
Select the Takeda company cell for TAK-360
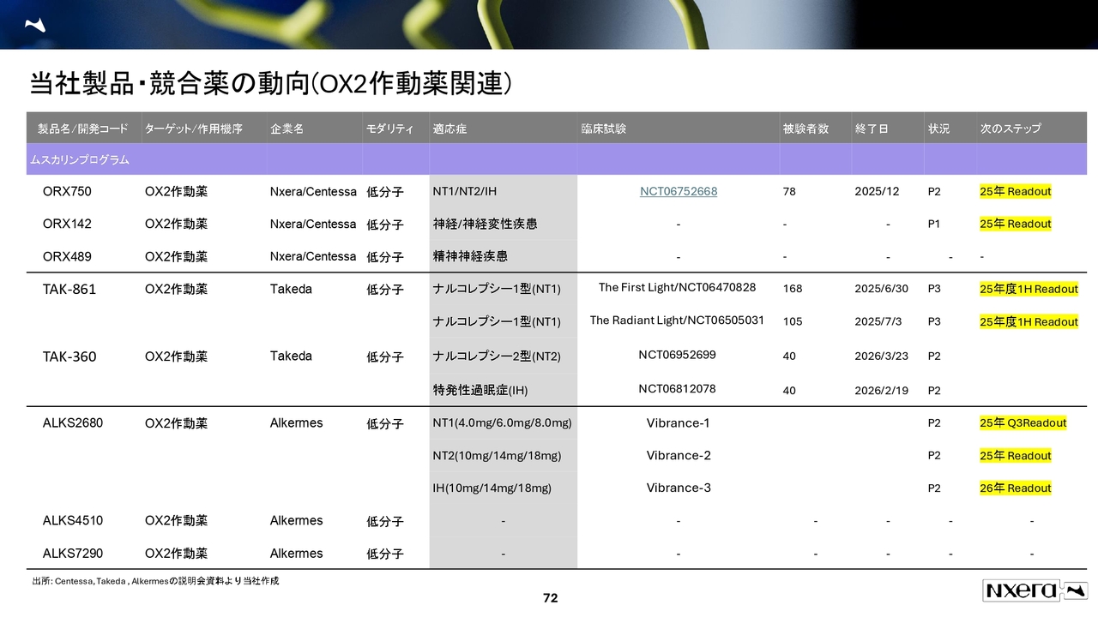click(291, 356)
